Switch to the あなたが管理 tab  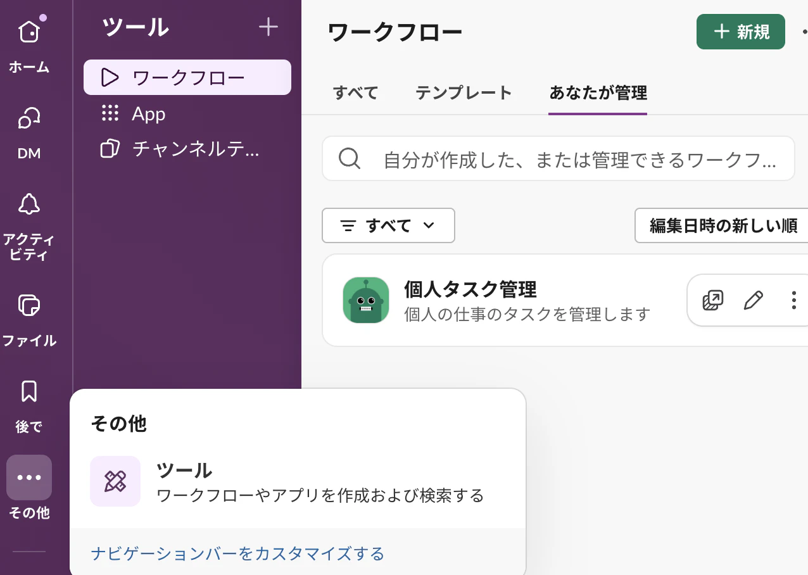[x=598, y=93]
